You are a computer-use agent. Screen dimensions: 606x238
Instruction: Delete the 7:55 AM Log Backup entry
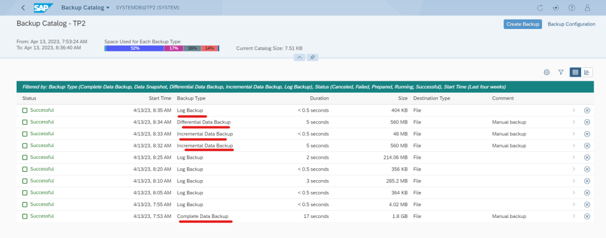tap(586, 204)
